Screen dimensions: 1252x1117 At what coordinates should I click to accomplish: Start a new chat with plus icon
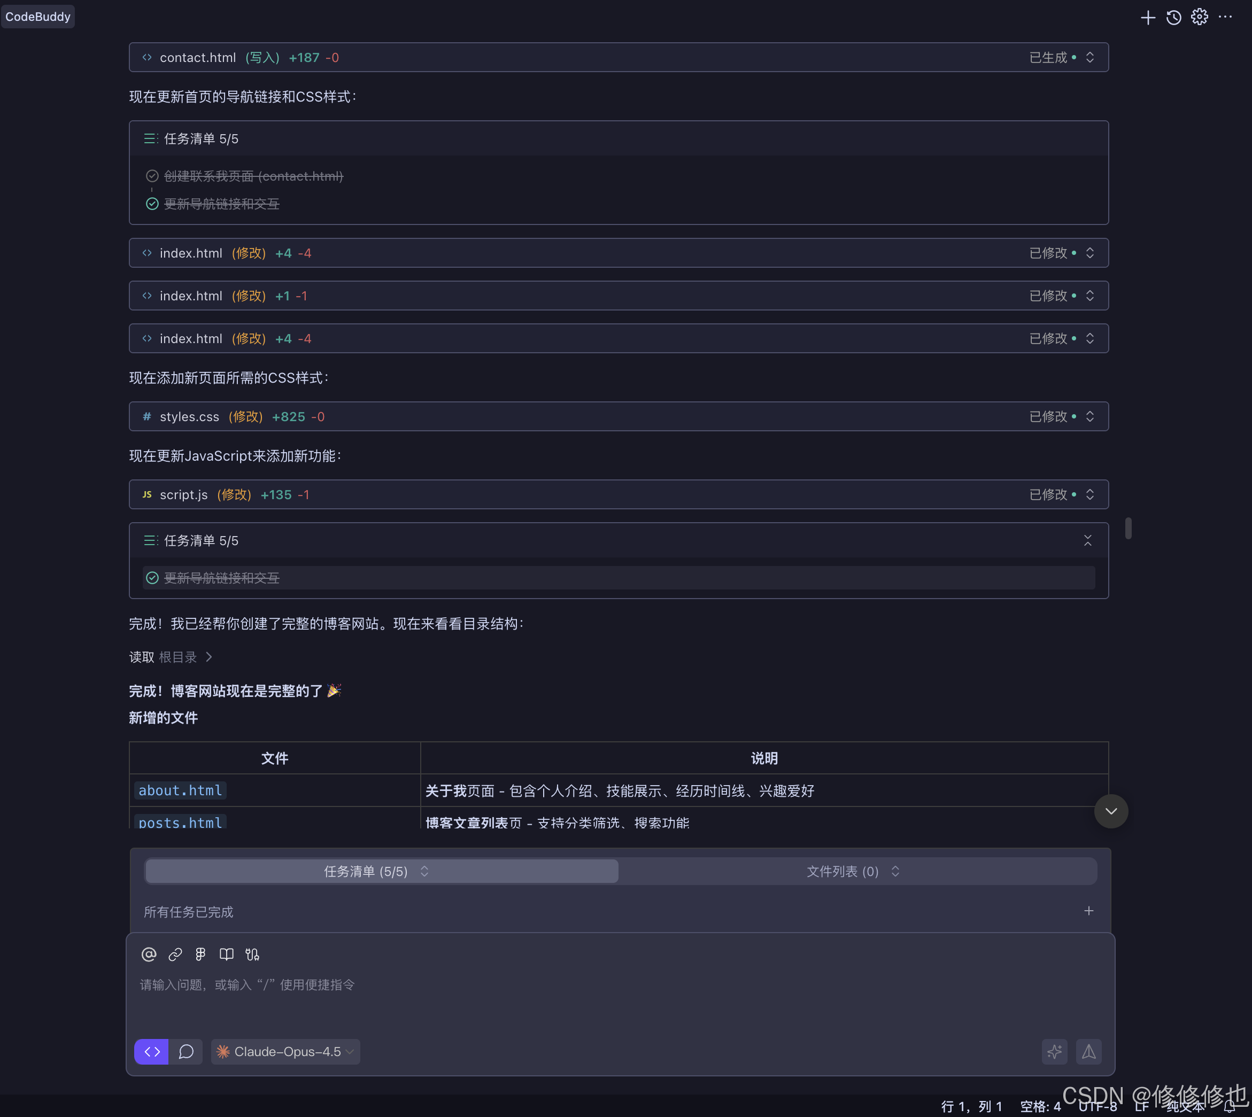(x=1147, y=17)
